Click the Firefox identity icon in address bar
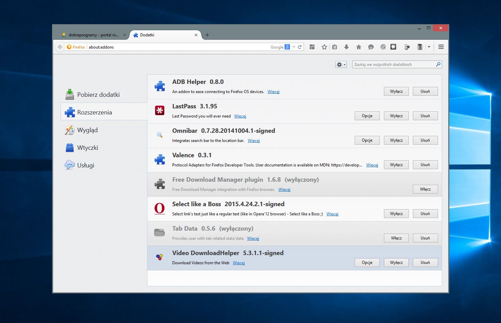The height and width of the screenshot is (323, 501). (x=69, y=47)
